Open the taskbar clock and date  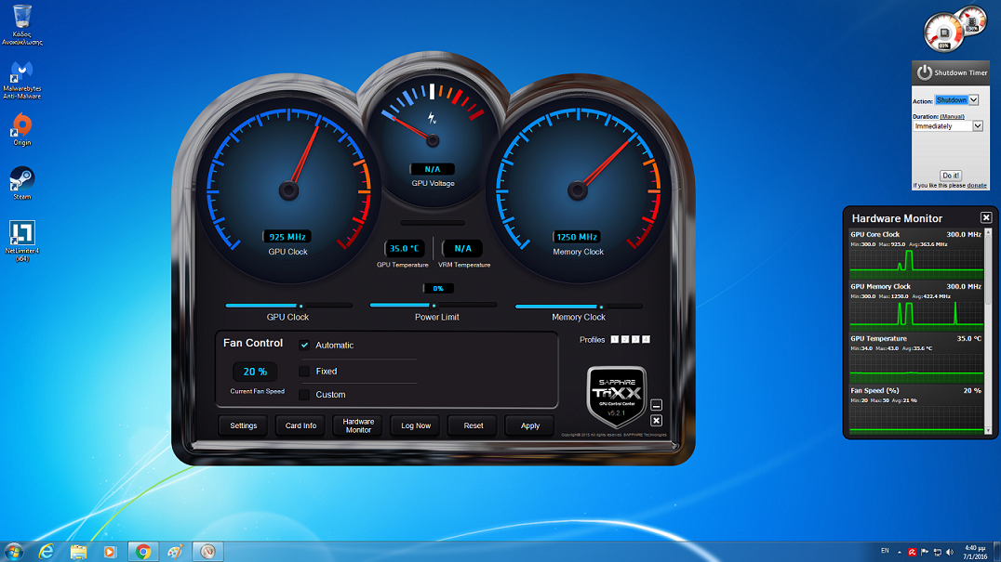(x=975, y=552)
